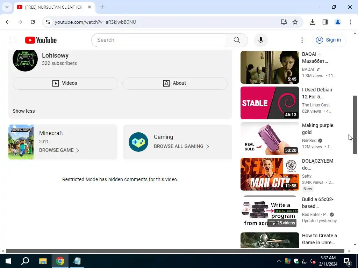Open Ben Eater 25 videos playlist thumbnail
Image resolution: width=358 pixels, height=268 pixels.
(x=270, y=211)
